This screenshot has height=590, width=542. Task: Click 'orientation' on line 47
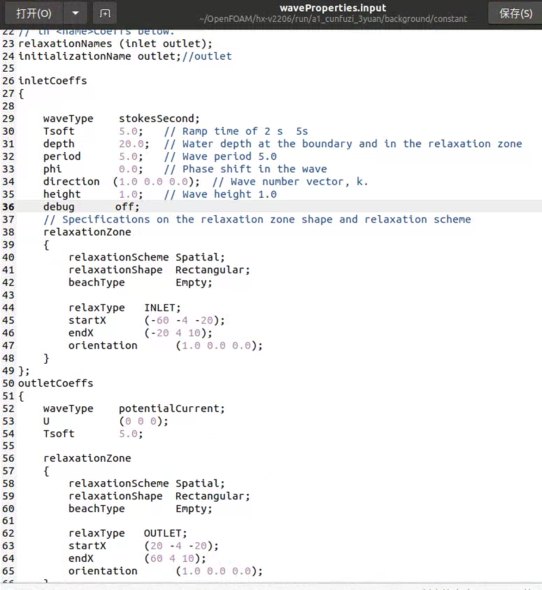tap(103, 345)
